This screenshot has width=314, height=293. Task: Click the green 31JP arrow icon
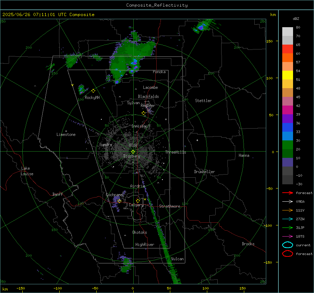tap(287, 228)
